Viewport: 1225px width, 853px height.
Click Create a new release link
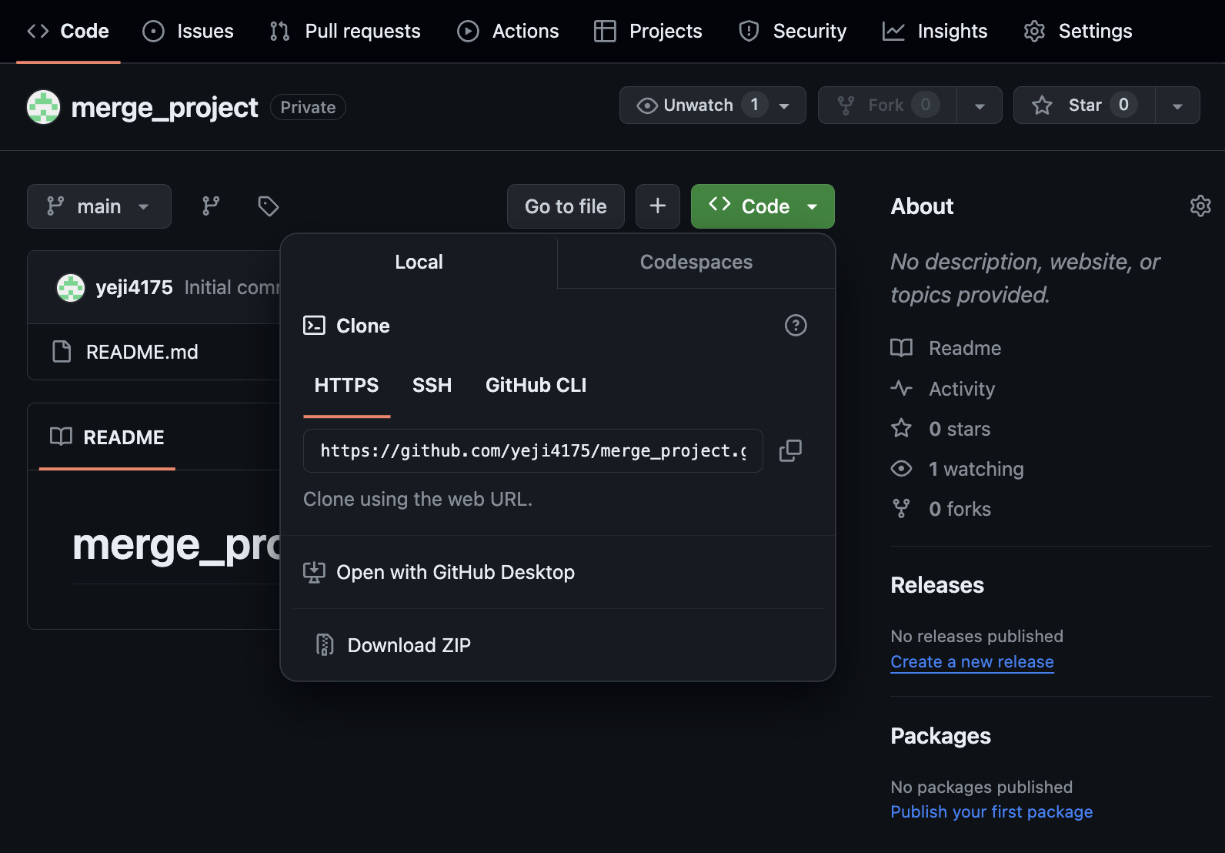pyautogui.click(x=972, y=662)
